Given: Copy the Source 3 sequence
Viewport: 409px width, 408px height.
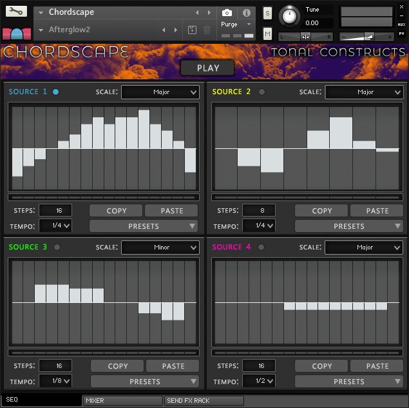Looking at the screenshot, I should pyautogui.click(x=117, y=366).
